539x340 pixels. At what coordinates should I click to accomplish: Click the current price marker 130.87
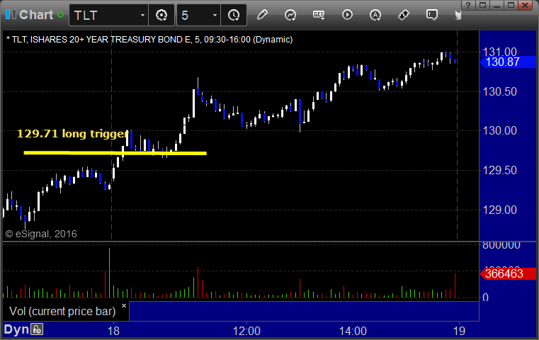[x=508, y=62]
